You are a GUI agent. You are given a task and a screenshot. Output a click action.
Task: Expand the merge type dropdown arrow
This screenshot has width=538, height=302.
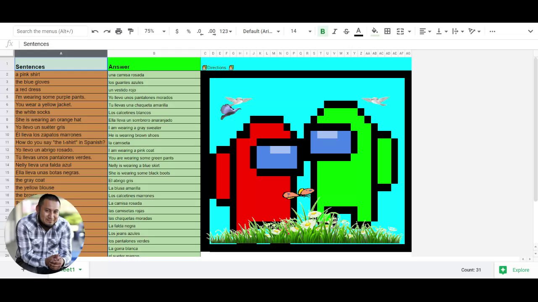point(409,31)
